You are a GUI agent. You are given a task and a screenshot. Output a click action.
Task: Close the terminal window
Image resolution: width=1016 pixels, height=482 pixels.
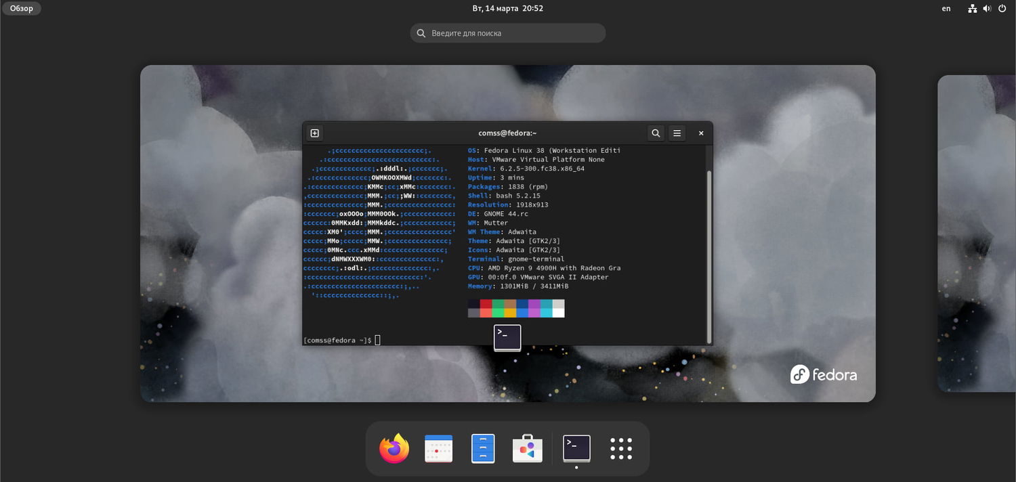pyautogui.click(x=701, y=133)
